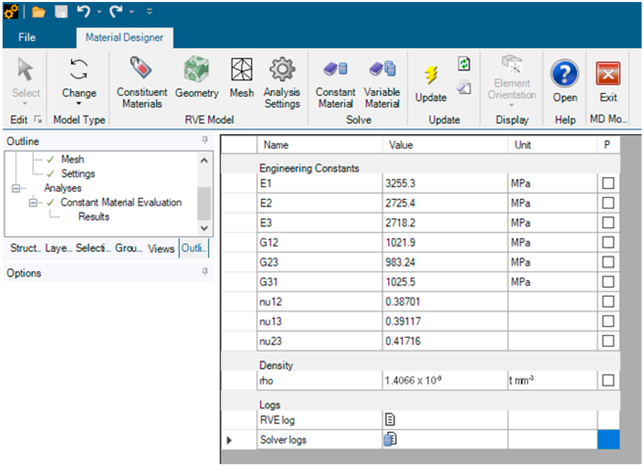The height and width of the screenshot is (466, 644).
Task: Collapse the Analyses tree node
Action: click(x=15, y=188)
